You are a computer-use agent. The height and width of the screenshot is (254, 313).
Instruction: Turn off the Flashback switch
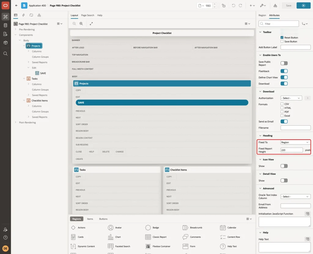[284, 71]
